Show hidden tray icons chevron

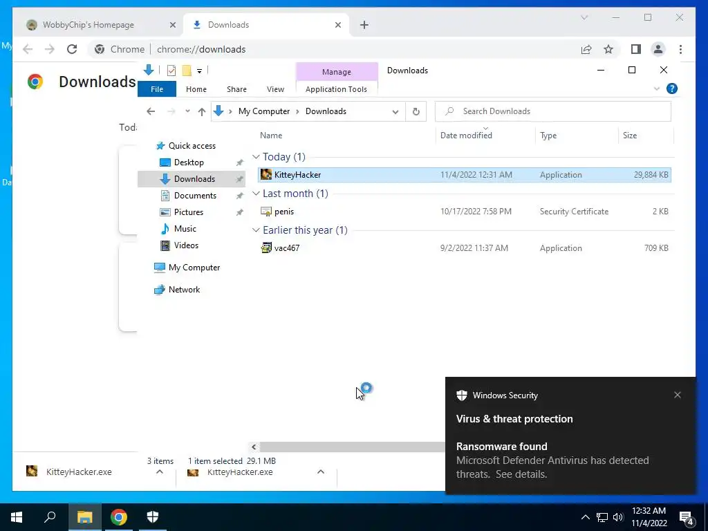pos(585,517)
